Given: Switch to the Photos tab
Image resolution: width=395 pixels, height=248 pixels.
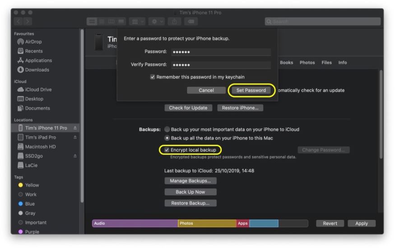Looking at the screenshot, I should [x=307, y=62].
